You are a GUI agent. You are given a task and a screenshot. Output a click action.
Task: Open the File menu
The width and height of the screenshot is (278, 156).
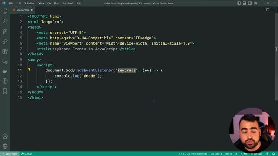[11, 3]
